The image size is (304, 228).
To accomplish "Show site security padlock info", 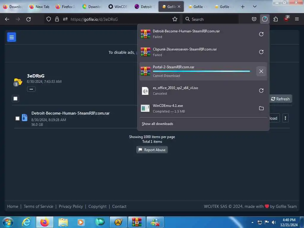I will click(57, 19).
